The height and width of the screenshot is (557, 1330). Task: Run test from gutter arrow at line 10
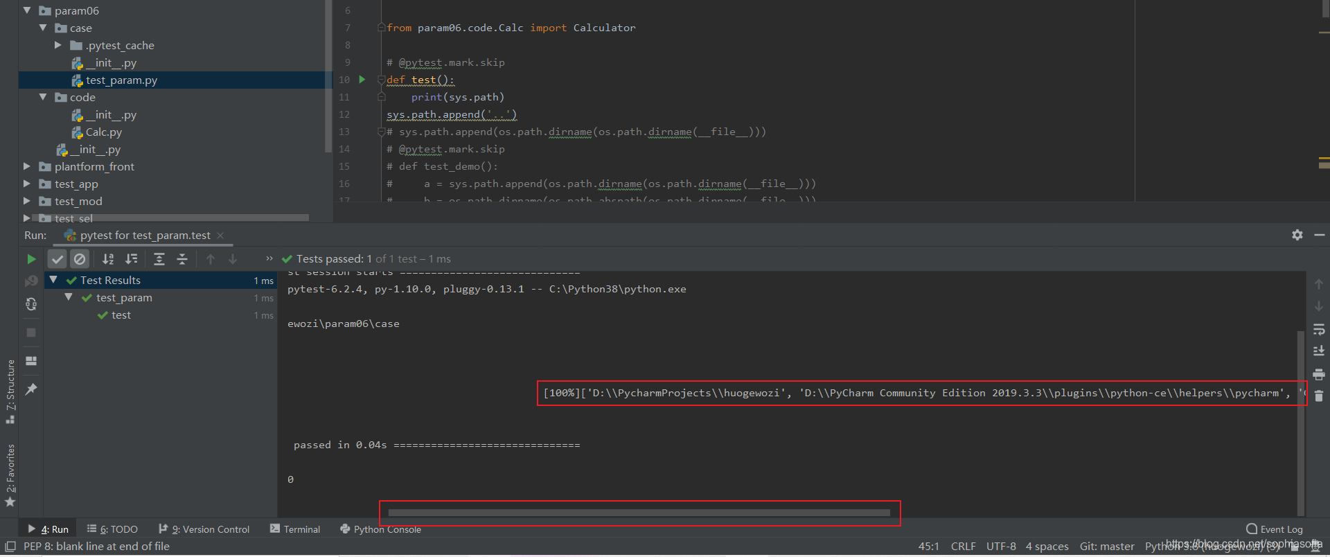362,80
